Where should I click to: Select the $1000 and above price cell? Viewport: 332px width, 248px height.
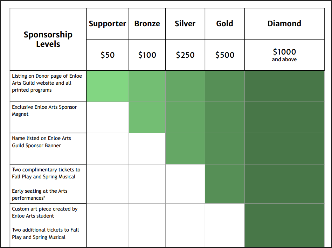(x=284, y=55)
